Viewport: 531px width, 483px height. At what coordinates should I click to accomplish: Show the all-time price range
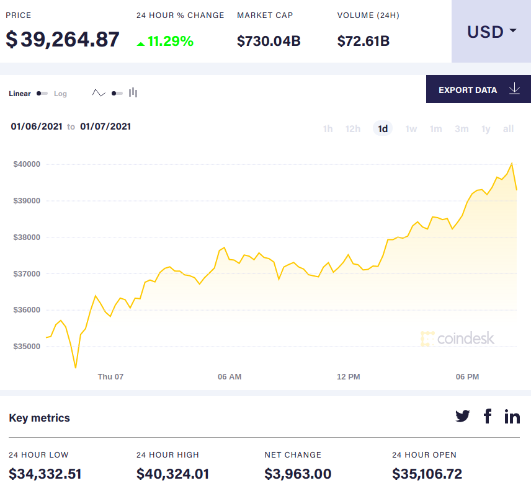[x=508, y=129]
